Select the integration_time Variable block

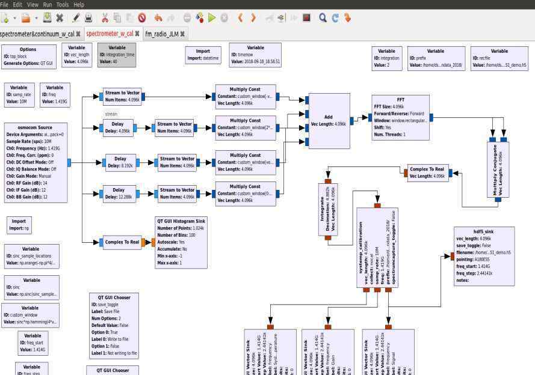coord(117,55)
